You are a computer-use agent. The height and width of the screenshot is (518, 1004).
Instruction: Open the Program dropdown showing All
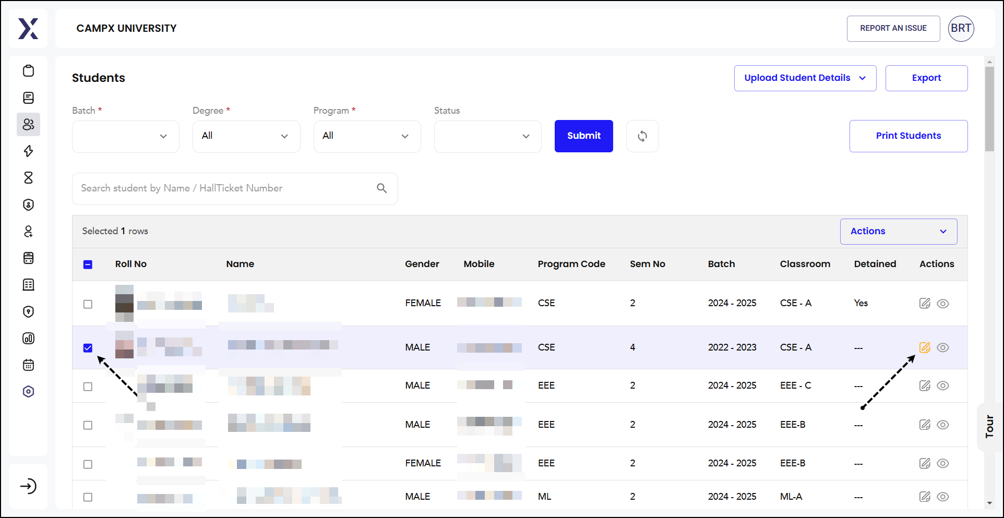[367, 136]
